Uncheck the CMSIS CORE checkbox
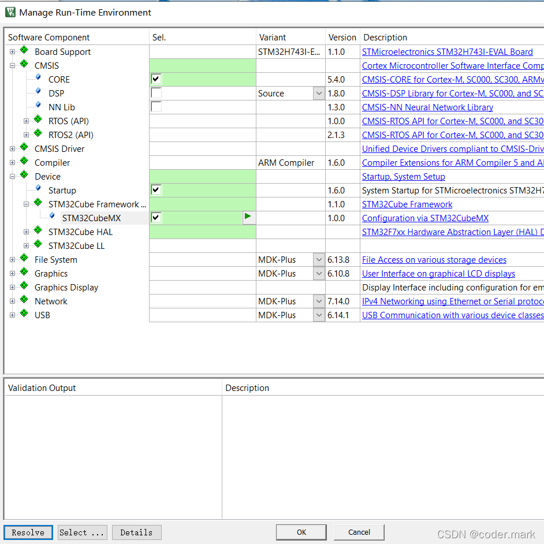 pyautogui.click(x=156, y=79)
